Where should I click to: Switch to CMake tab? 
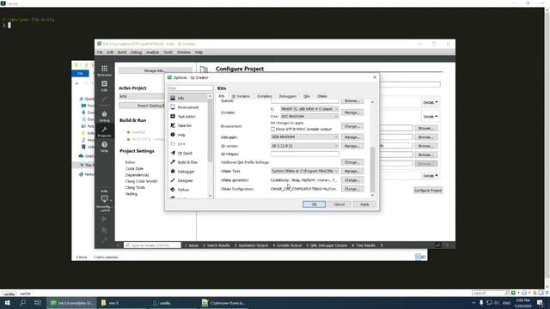(322, 96)
